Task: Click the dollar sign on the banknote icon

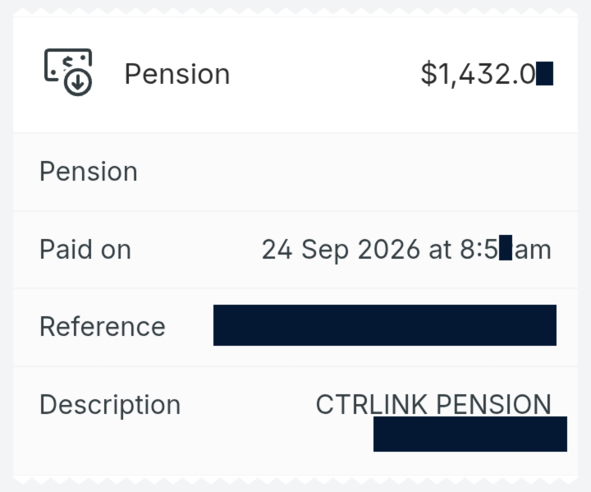Action: 68,63
